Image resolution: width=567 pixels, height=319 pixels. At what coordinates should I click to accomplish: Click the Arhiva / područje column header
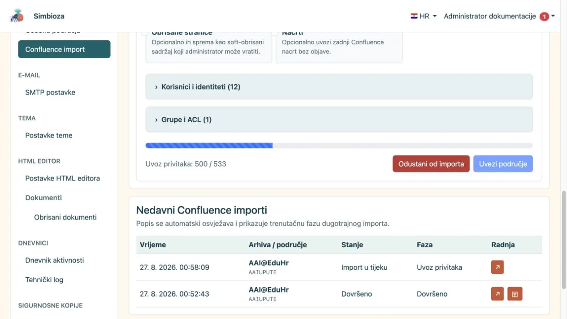point(278,245)
